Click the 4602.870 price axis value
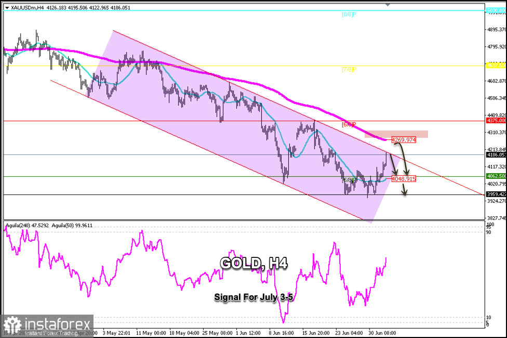The height and width of the screenshot is (338, 507). pyautogui.click(x=497, y=81)
